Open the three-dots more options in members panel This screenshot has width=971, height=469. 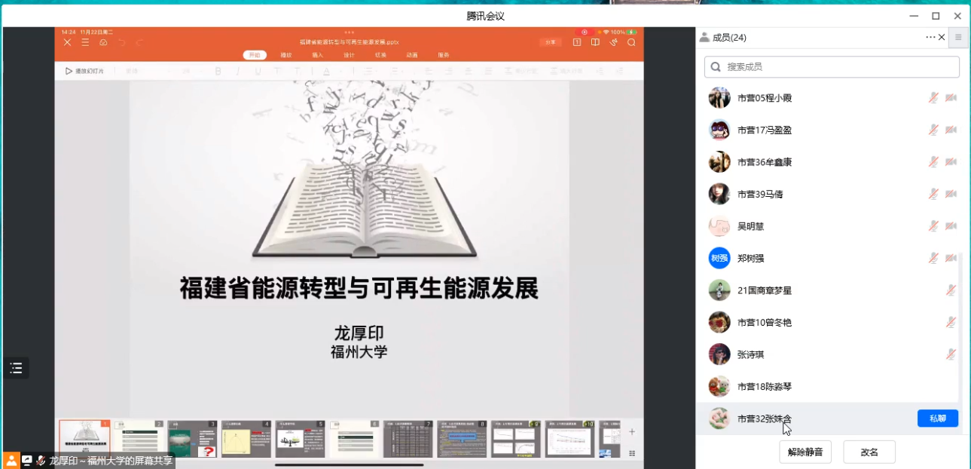coord(930,37)
